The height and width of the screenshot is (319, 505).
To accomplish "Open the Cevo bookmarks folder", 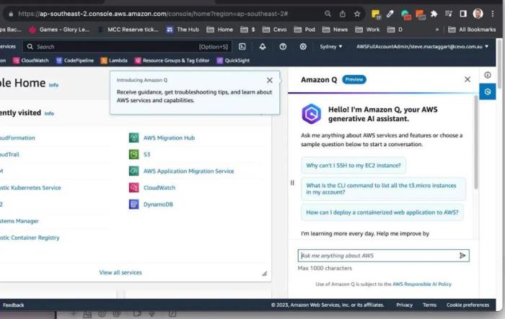I will [x=274, y=30].
